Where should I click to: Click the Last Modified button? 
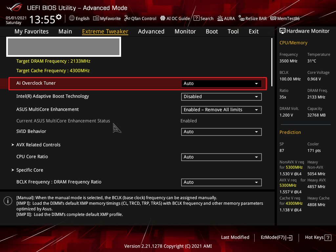point(235,237)
